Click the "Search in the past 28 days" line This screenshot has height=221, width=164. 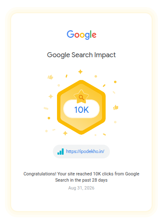click(x=81, y=180)
